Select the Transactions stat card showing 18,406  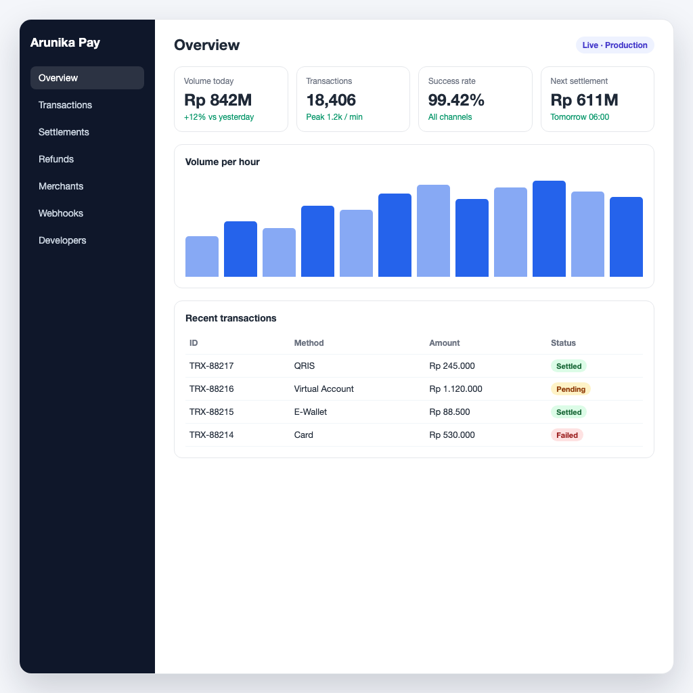tap(353, 99)
